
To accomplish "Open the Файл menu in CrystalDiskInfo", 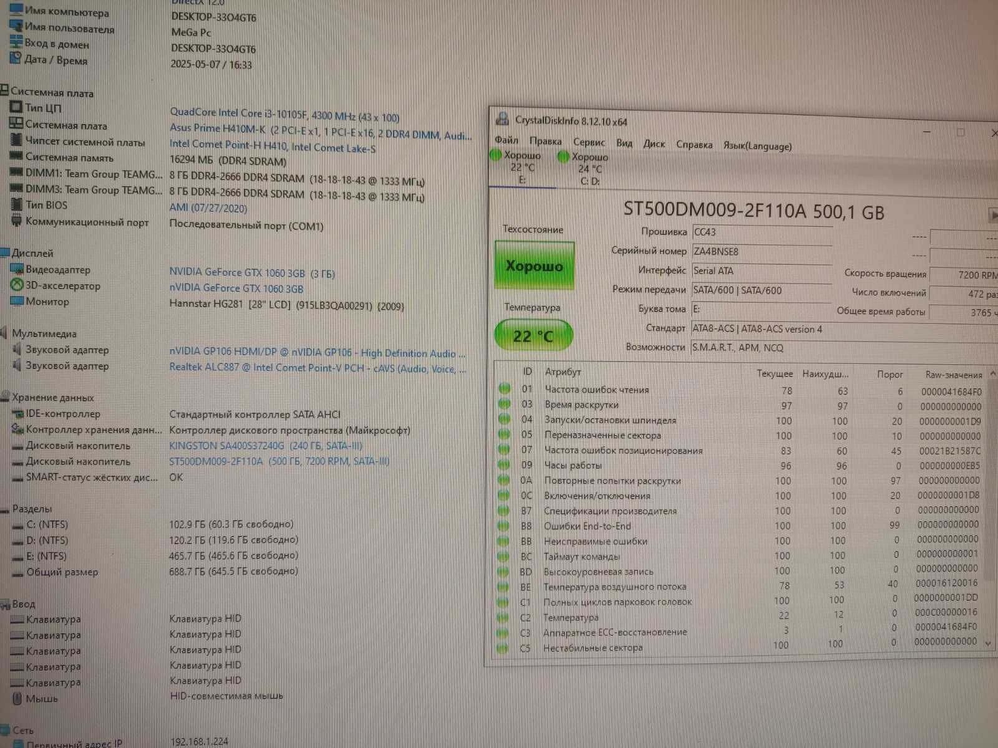I will pyautogui.click(x=506, y=140).
